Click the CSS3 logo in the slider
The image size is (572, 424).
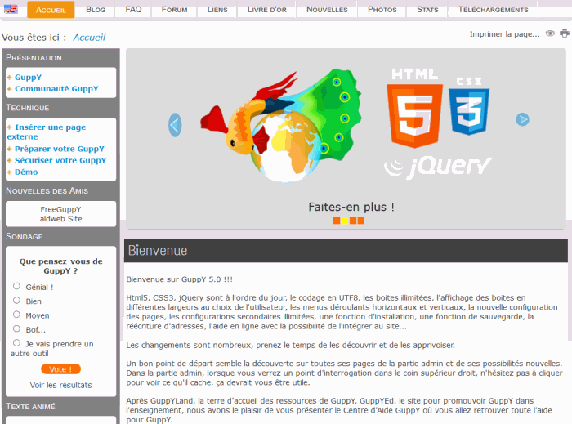pos(469,105)
